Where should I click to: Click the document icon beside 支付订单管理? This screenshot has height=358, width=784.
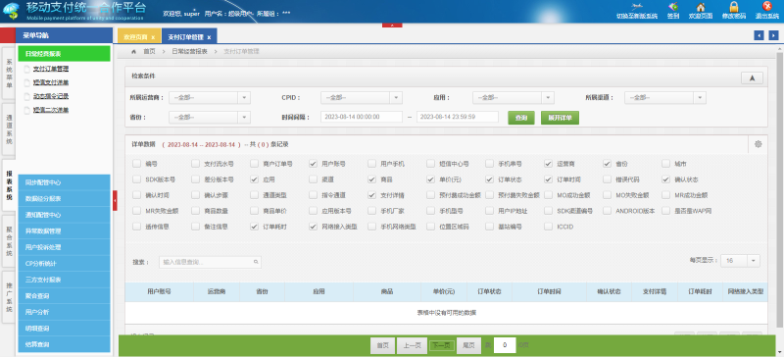[x=27, y=69]
